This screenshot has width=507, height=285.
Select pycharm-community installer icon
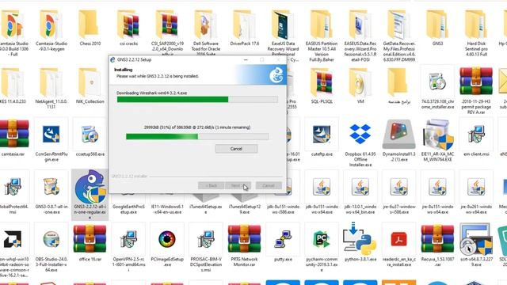[322, 239]
